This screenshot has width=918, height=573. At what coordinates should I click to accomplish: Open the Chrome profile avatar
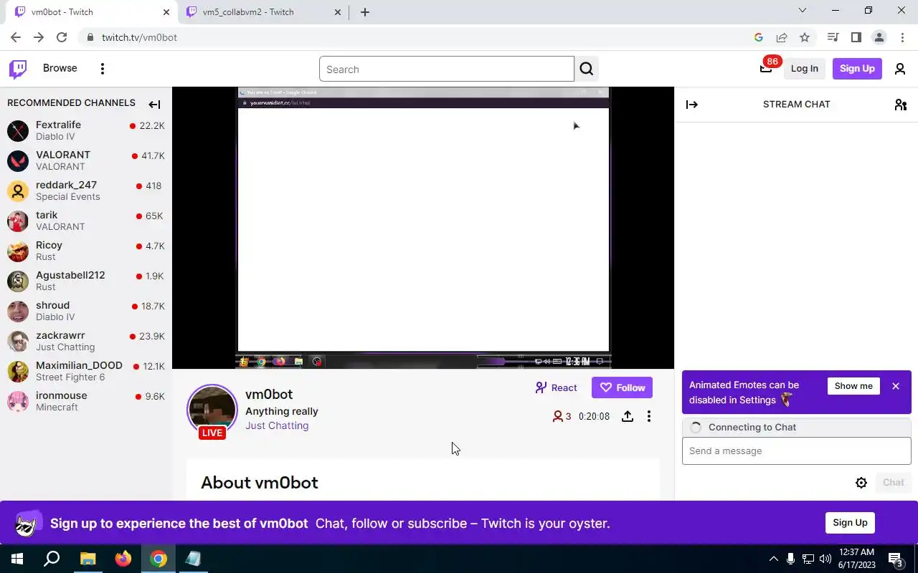879,37
